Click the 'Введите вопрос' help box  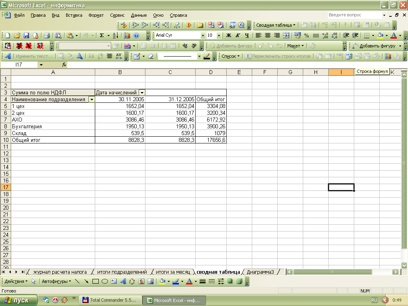pyautogui.click(x=354, y=15)
